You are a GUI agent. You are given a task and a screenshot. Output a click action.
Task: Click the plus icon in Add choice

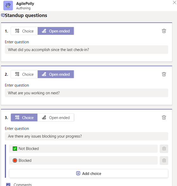pos(78,173)
